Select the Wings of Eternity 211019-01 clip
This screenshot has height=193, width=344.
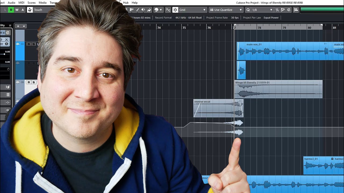tap(278, 89)
